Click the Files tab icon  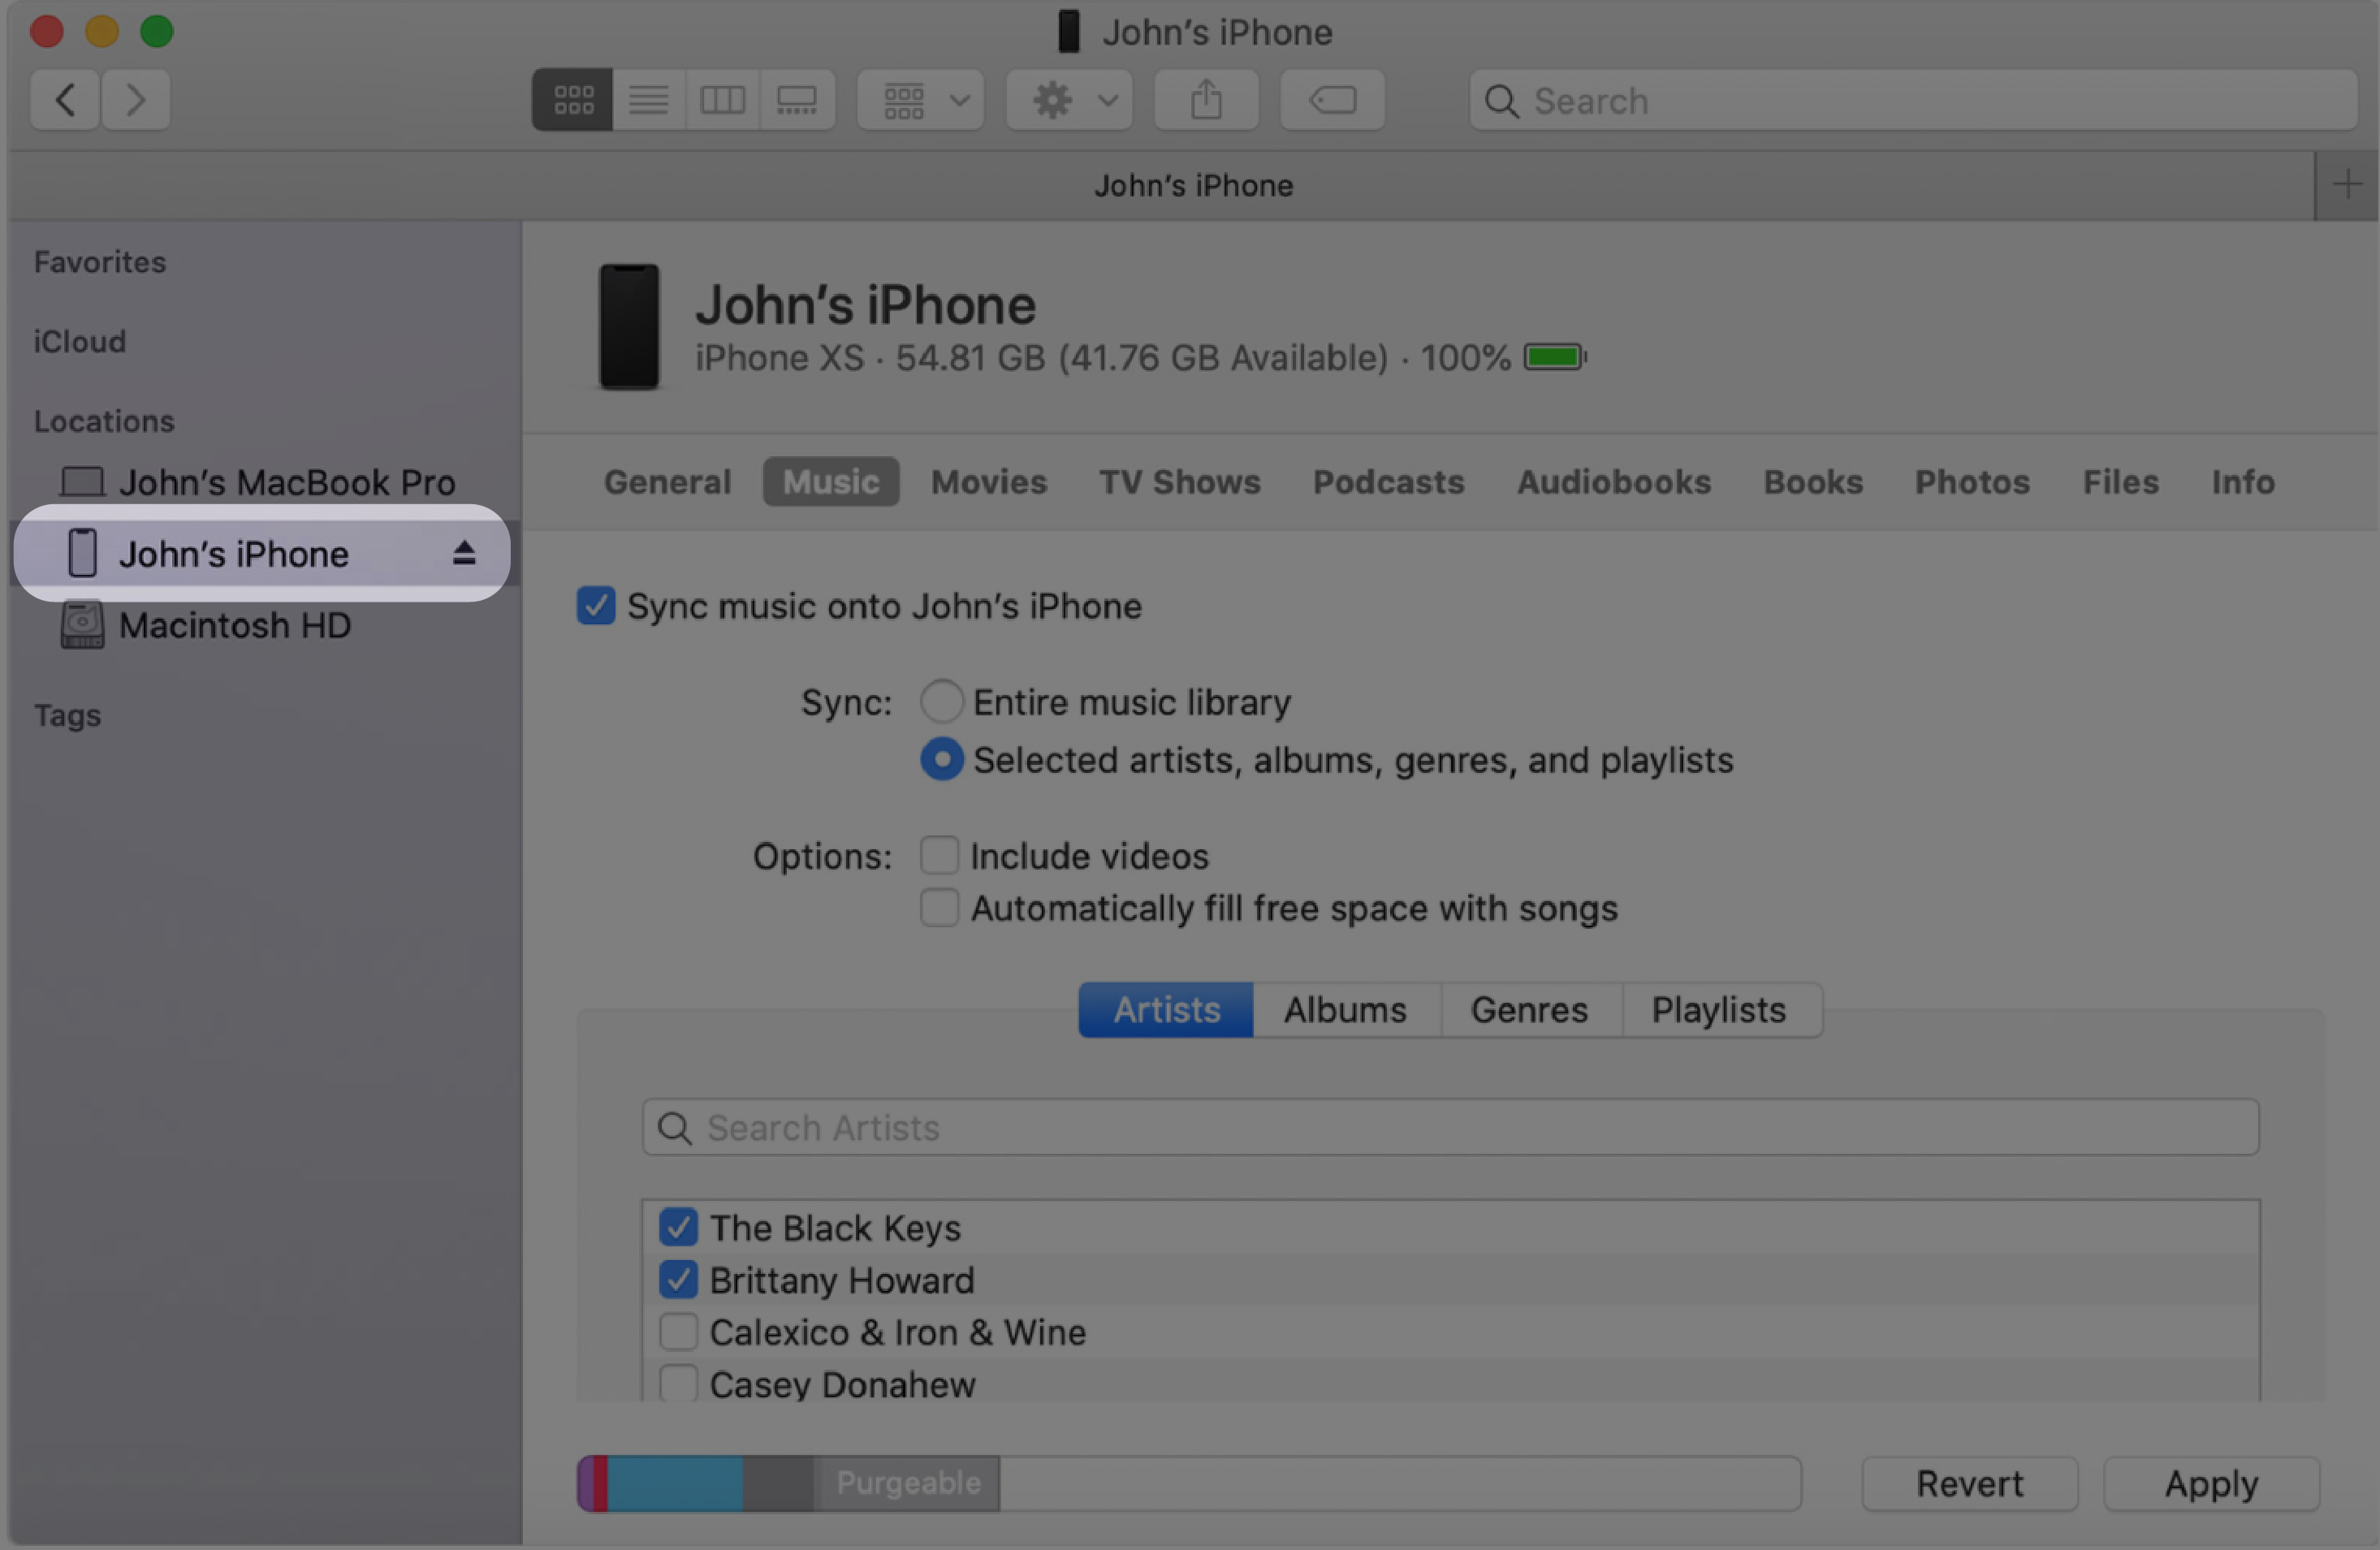point(2120,482)
